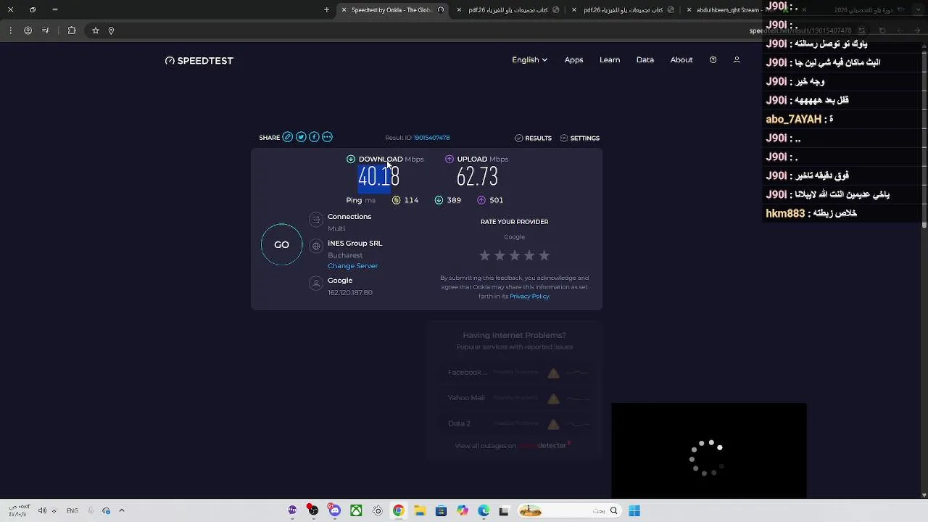Click the 40.18 download speed value

coord(378,177)
